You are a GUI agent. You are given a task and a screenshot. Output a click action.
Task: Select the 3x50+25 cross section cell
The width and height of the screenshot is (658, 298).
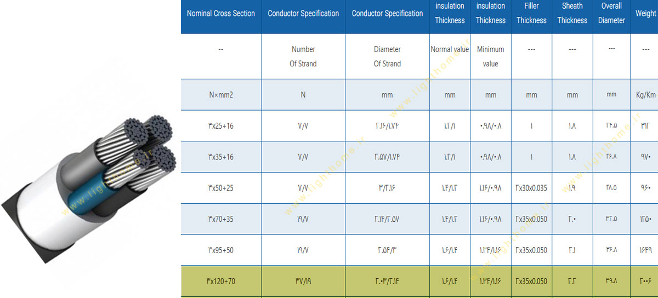221,188
